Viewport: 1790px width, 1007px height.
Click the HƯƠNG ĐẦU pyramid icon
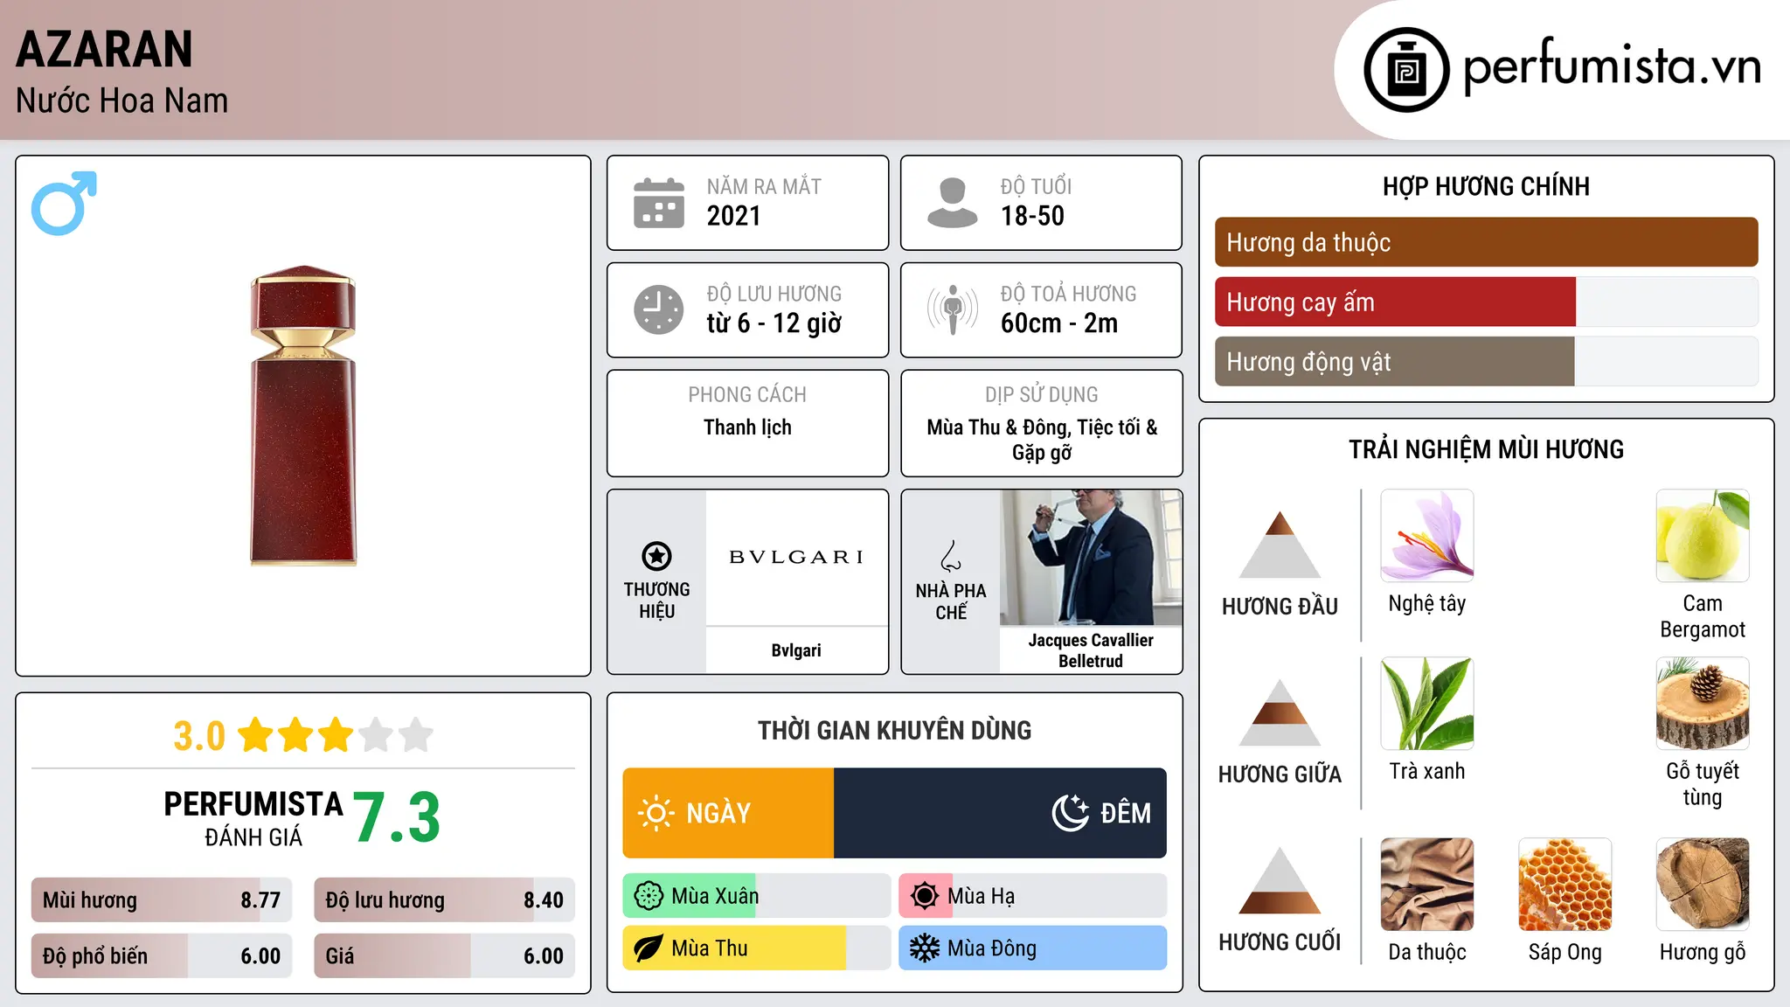point(1280,545)
